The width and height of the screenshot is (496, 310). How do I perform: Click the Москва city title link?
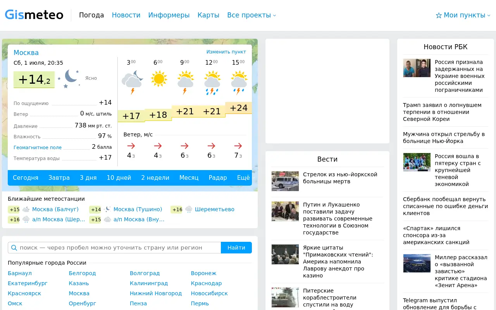click(26, 53)
